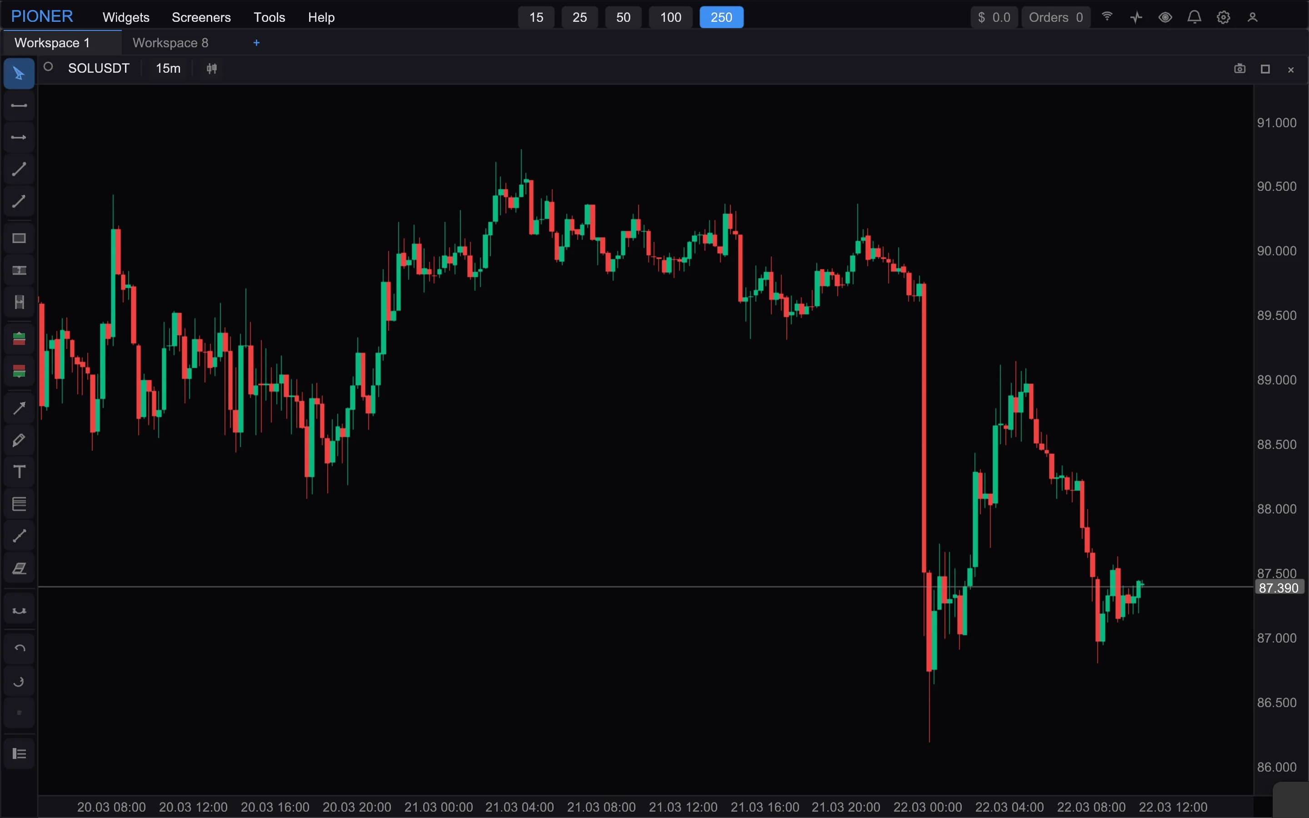Open the drawings list panel
Screen dimensions: 1309x818
[19, 753]
